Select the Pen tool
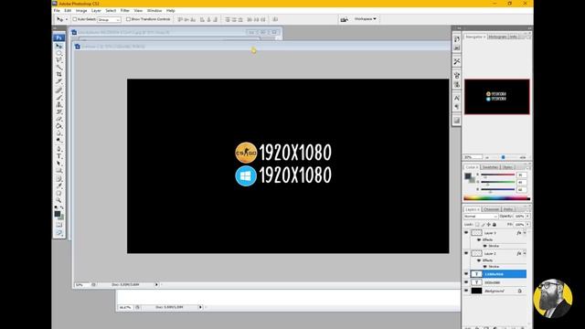 (58, 149)
